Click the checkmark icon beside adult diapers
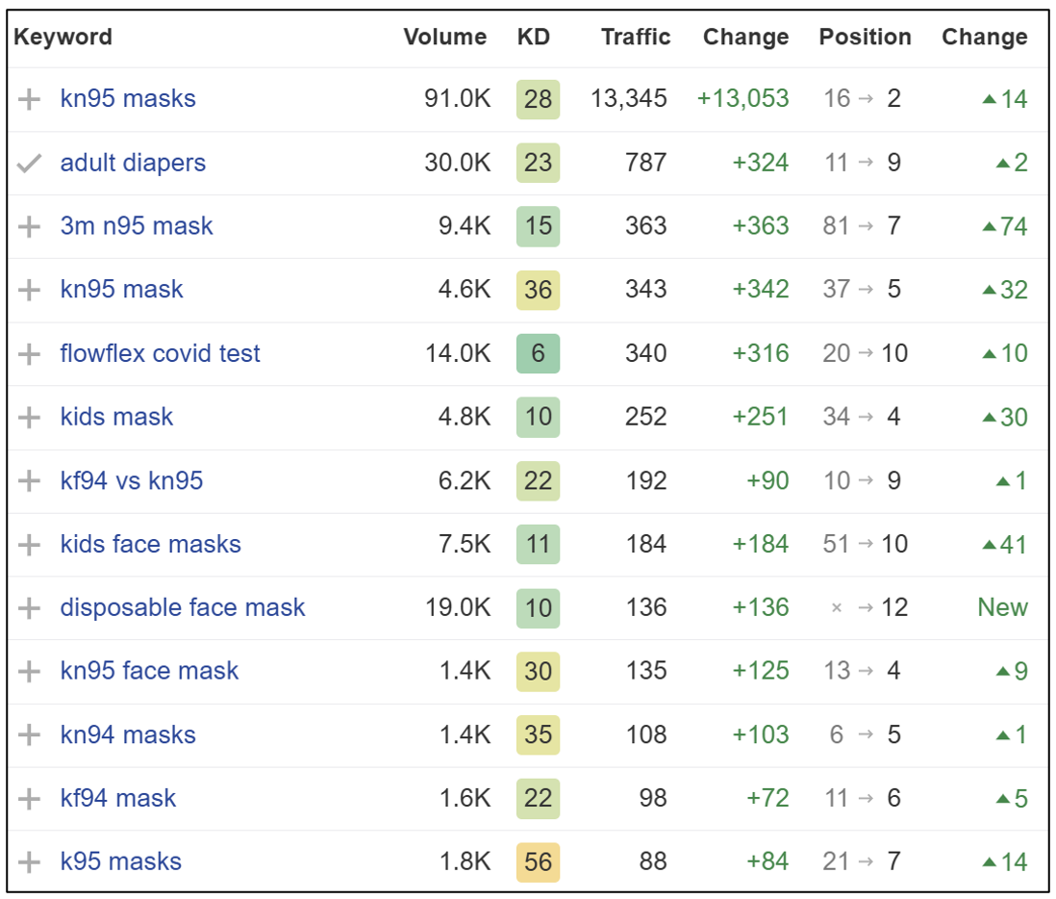 (x=30, y=163)
